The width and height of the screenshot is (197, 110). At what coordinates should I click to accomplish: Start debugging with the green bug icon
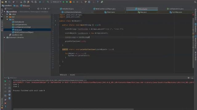pyautogui.click(x=67, y=2)
